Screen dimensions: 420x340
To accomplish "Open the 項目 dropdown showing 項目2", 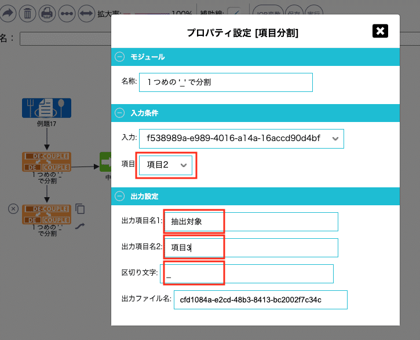I will [x=166, y=165].
